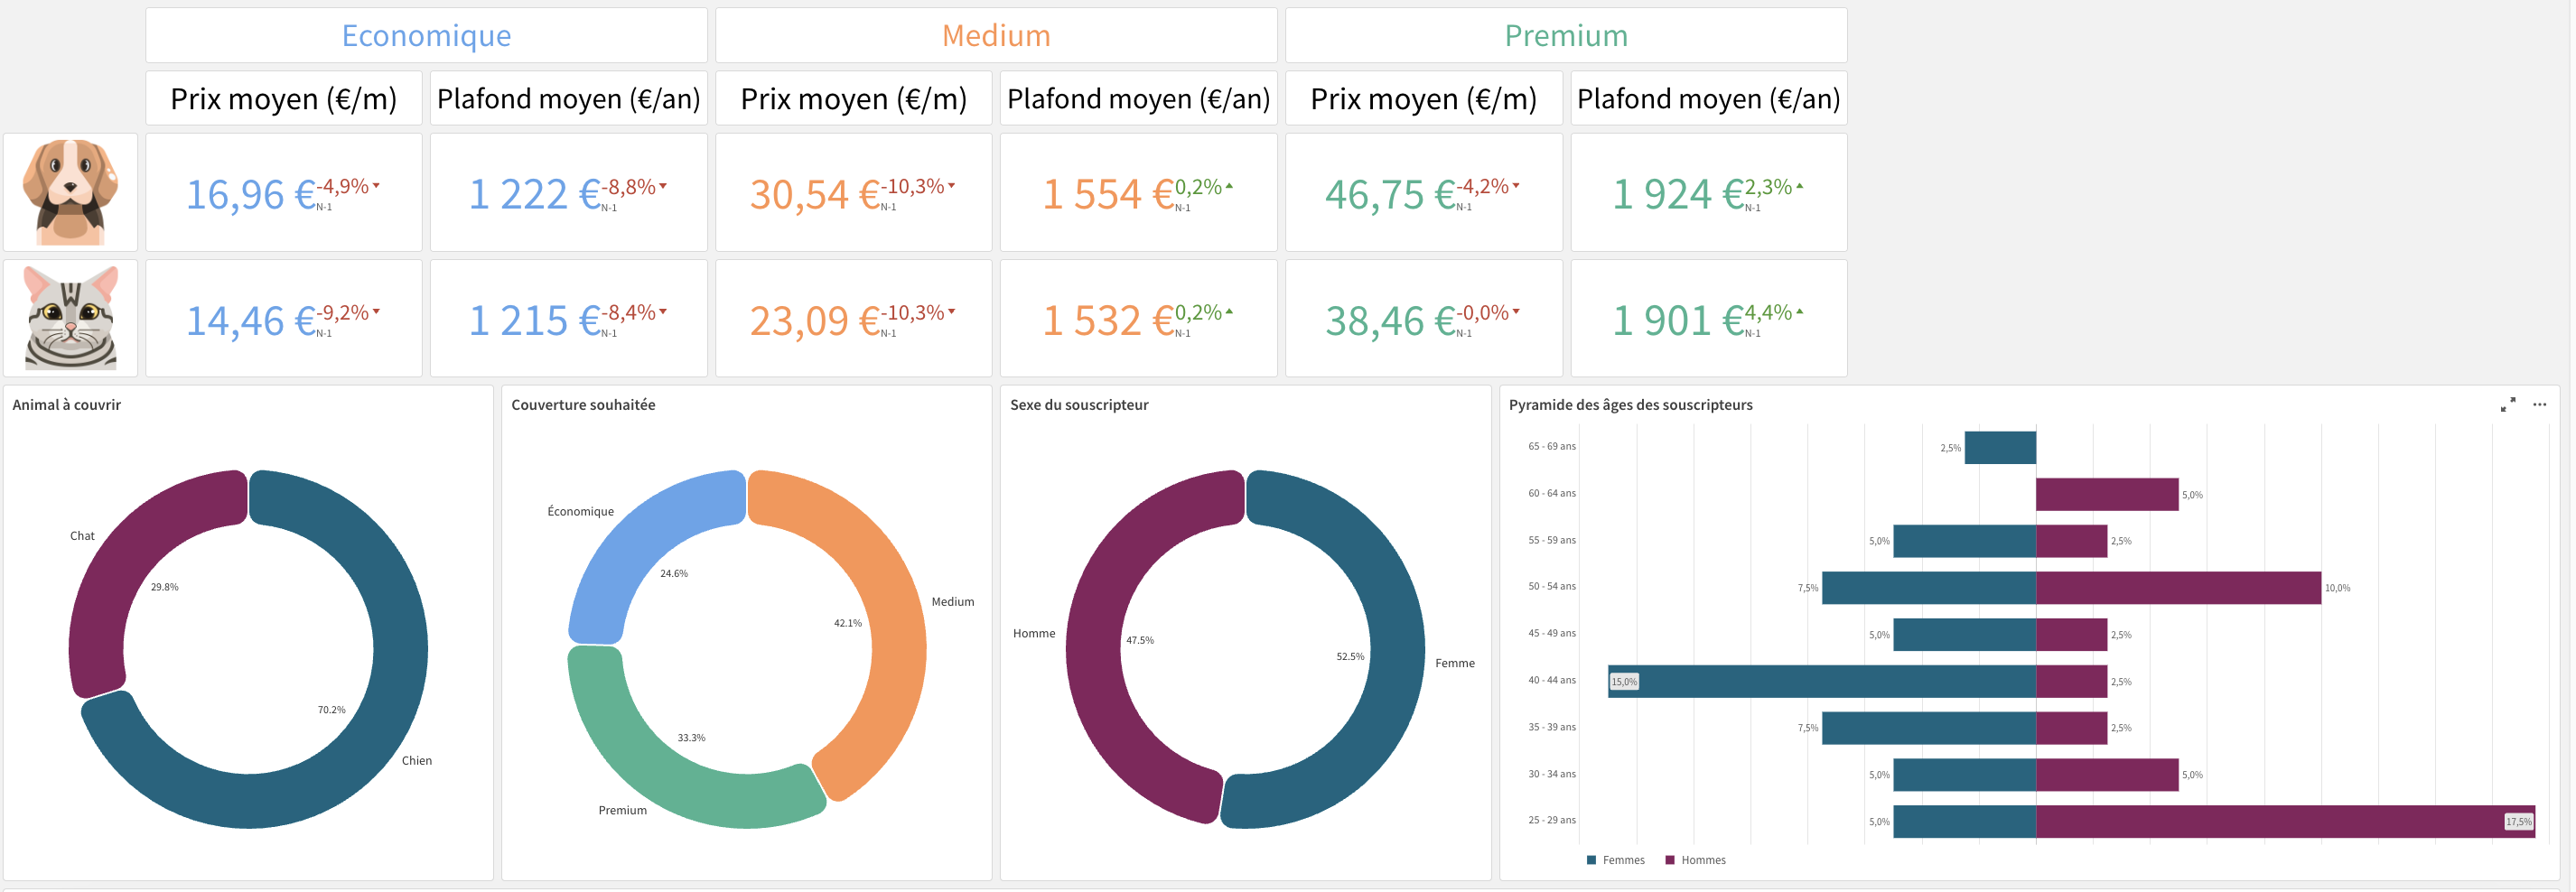This screenshot has width=2576, height=892.
Task: Click the cat Premium 1 901 € ceiling card
Action: (1709, 318)
